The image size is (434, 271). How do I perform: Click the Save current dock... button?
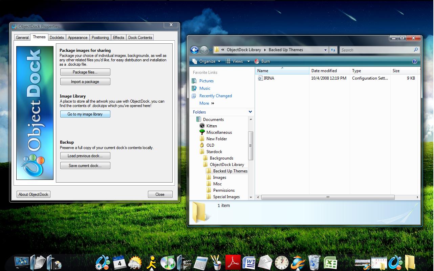tap(85, 166)
